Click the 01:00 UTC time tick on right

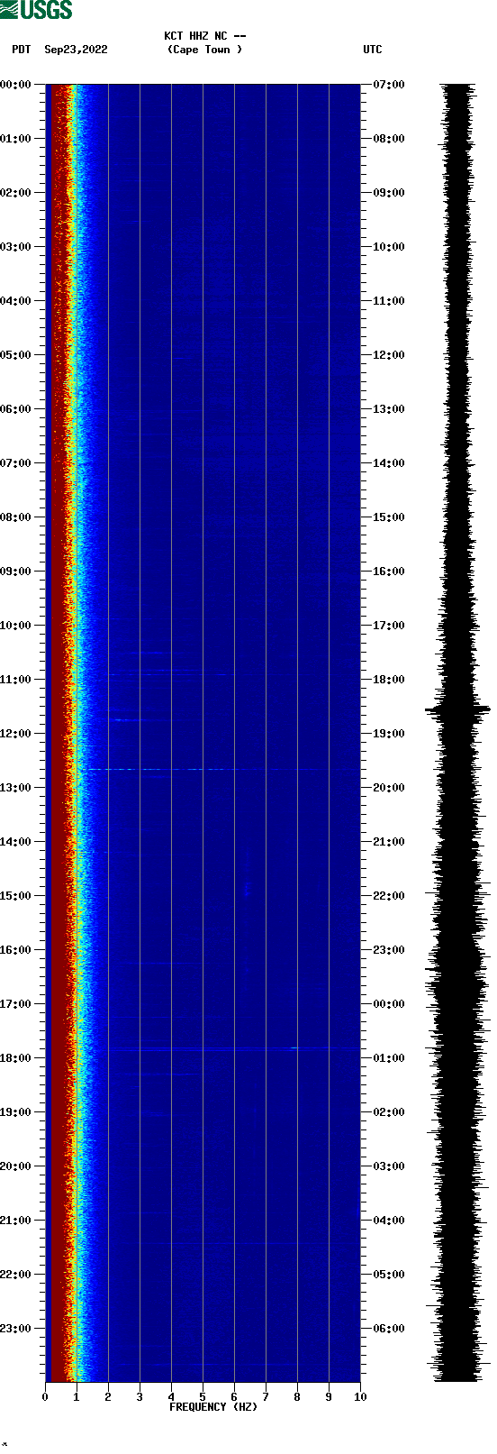click(389, 1058)
